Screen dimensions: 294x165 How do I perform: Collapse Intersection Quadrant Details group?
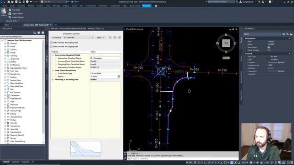(53, 55)
